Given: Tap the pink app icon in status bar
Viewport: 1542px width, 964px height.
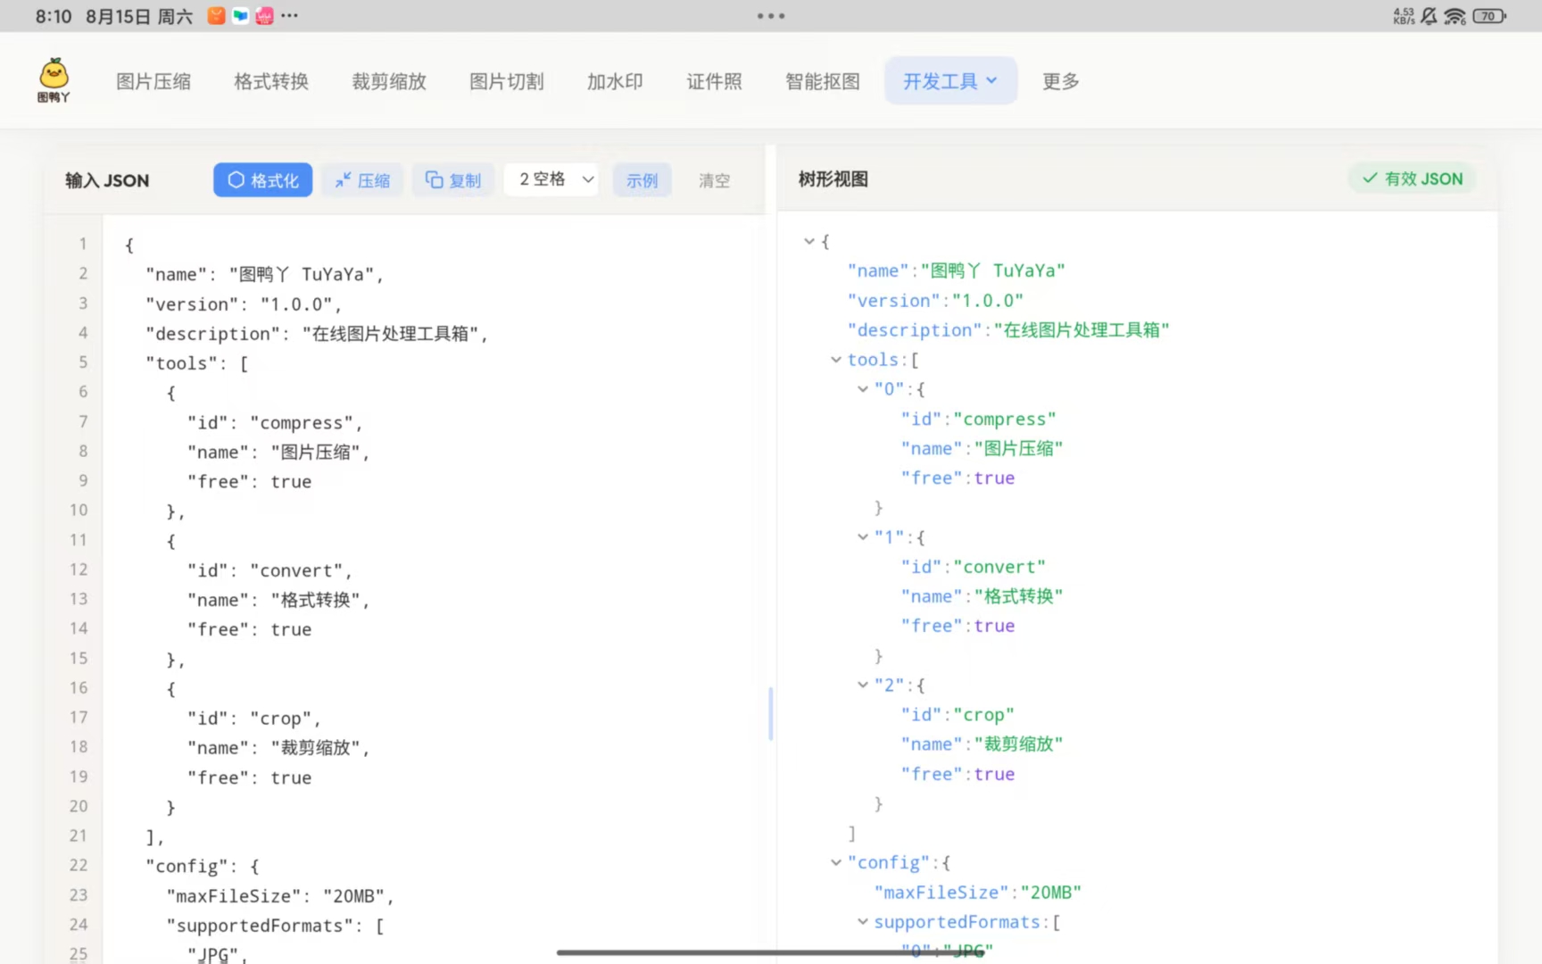Looking at the screenshot, I should pyautogui.click(x=264, y=16).
